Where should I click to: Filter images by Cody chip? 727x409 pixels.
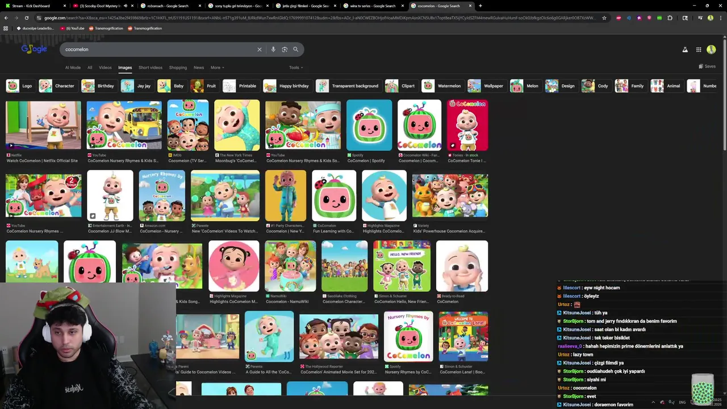[596, 86]
